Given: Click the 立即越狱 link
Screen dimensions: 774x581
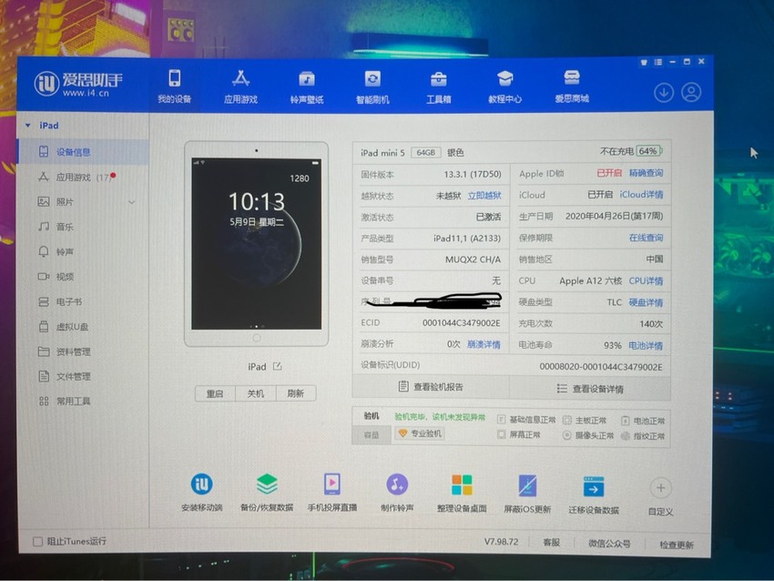Looking at the screenshot, I should 484,196.
